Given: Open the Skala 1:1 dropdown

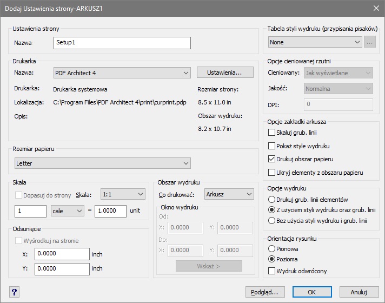Looking at the screenshot, I should (123, 194).
